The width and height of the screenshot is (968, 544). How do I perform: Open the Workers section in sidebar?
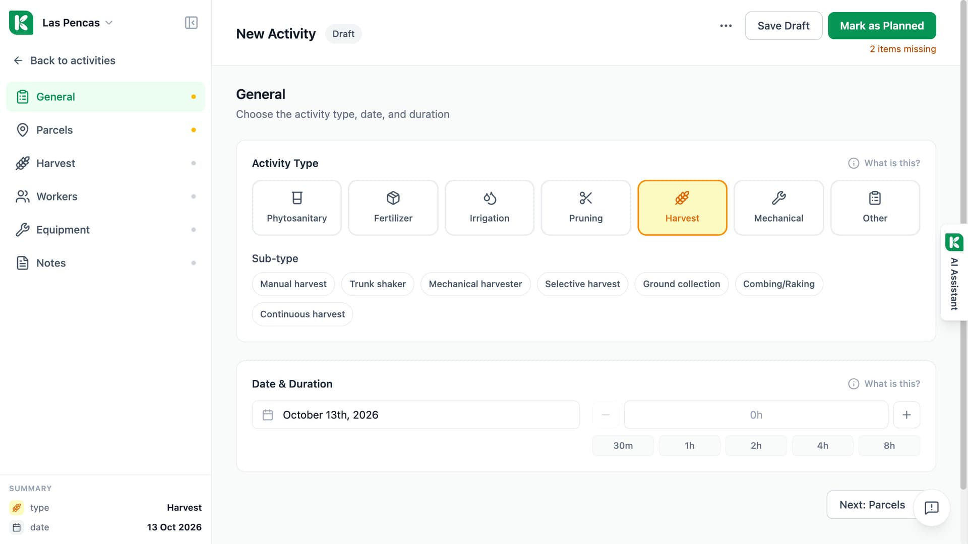pos(105,196)
